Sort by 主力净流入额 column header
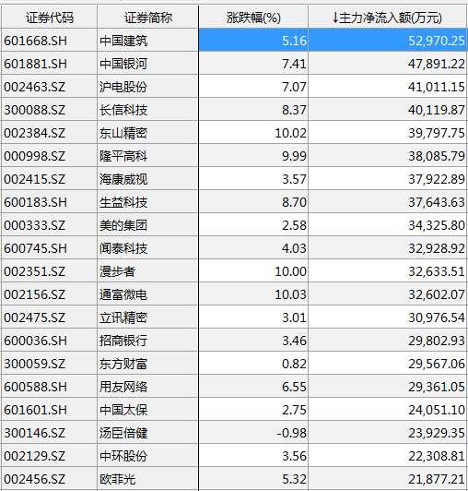 388,18
